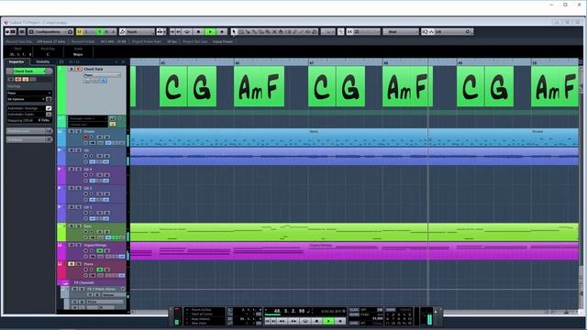Go to previous marker in toolbar

172,32
